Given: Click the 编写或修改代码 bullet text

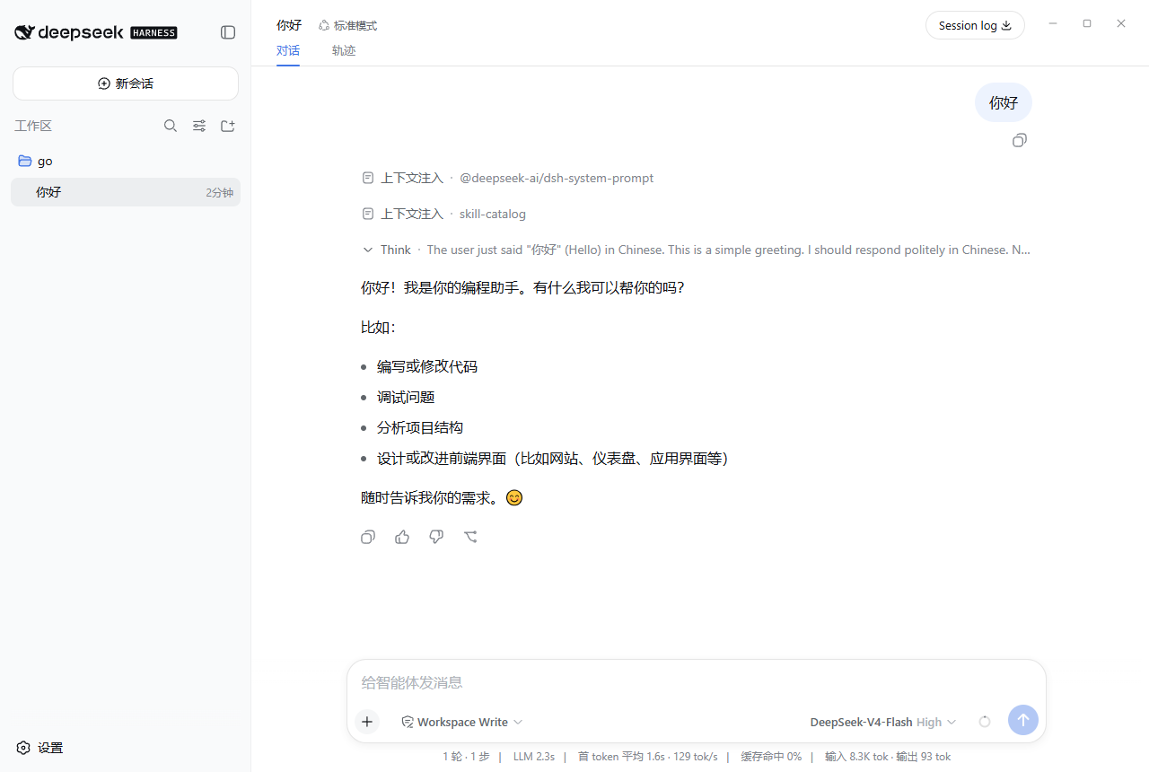Looking at the screenshot, I should point(427,366).
